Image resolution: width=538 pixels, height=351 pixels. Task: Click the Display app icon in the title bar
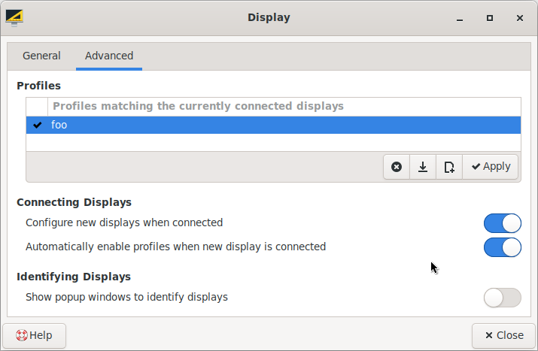(14, 17)
